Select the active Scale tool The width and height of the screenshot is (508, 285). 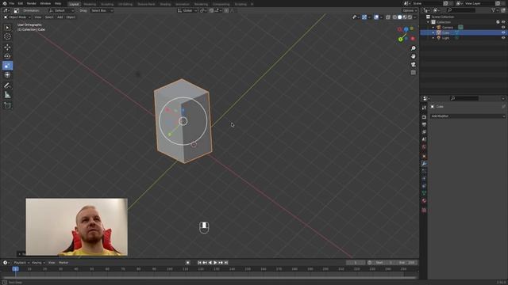pyautogui.click(x=7, y=66)
